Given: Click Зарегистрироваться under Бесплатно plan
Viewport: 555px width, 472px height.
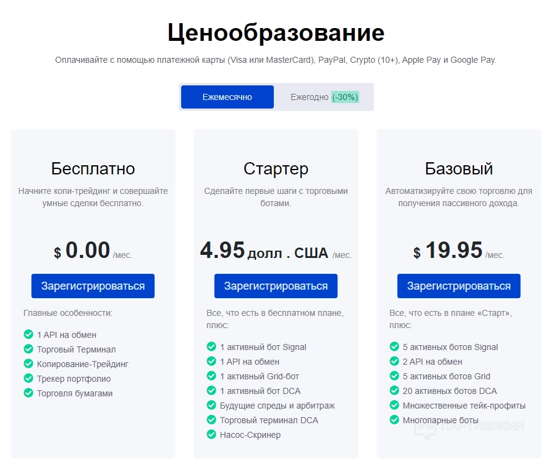Looking at the screenshot, I should 93,286.
